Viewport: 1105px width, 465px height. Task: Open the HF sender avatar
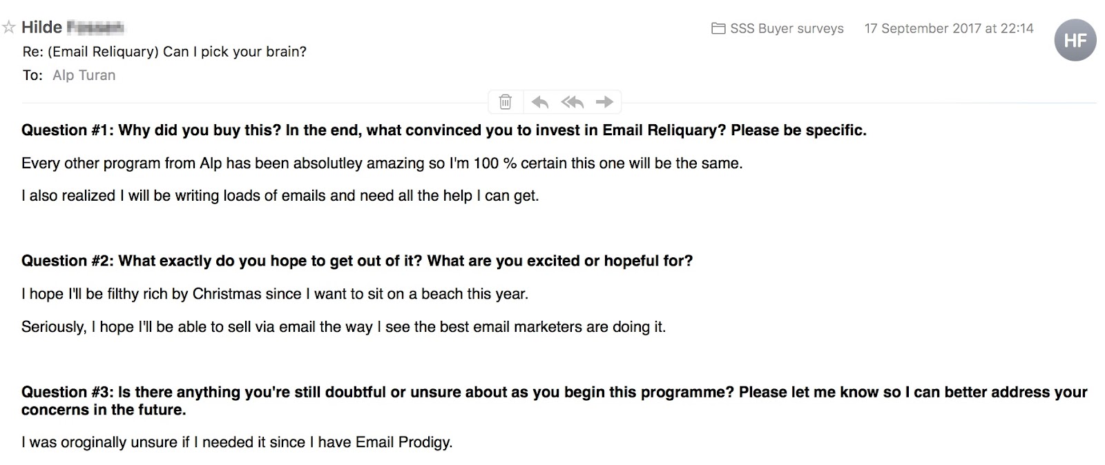[1075, 40]
